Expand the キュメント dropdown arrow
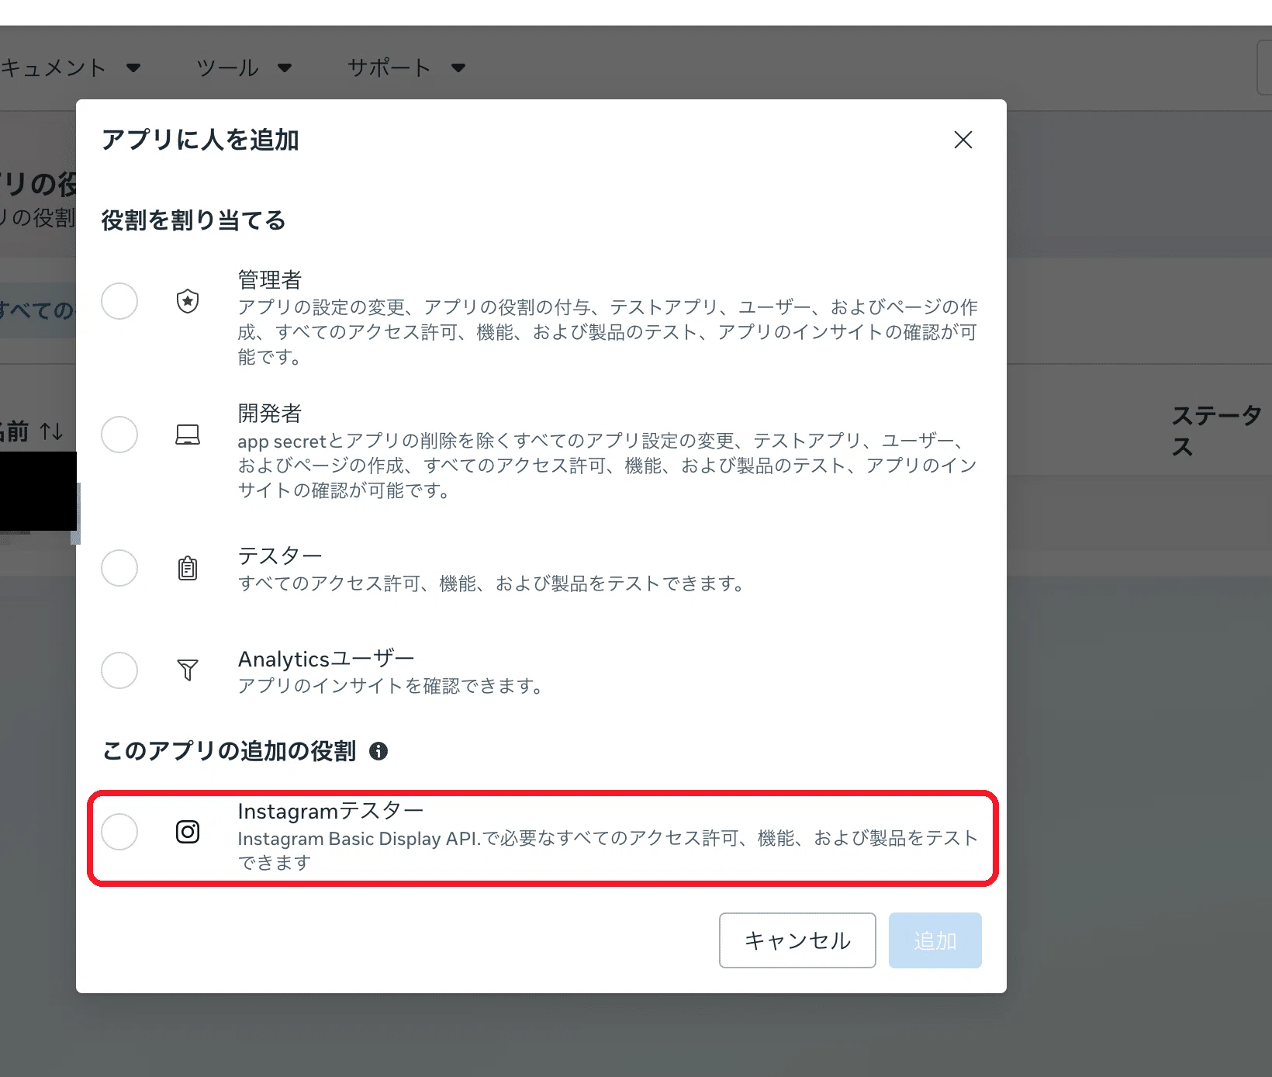 (133, 68)
